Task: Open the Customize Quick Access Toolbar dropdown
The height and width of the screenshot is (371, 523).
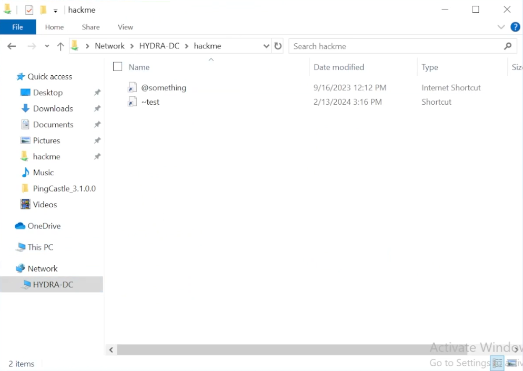Action: pyautogui.click(x=55, y=11)
